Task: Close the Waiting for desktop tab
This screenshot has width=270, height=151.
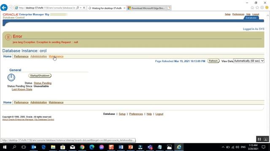Action: click(x=124, y=8)
